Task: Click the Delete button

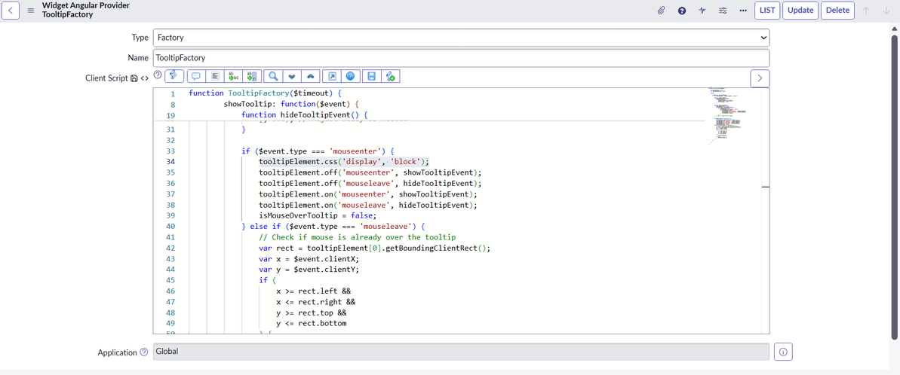Action: (x=837, y=11)
